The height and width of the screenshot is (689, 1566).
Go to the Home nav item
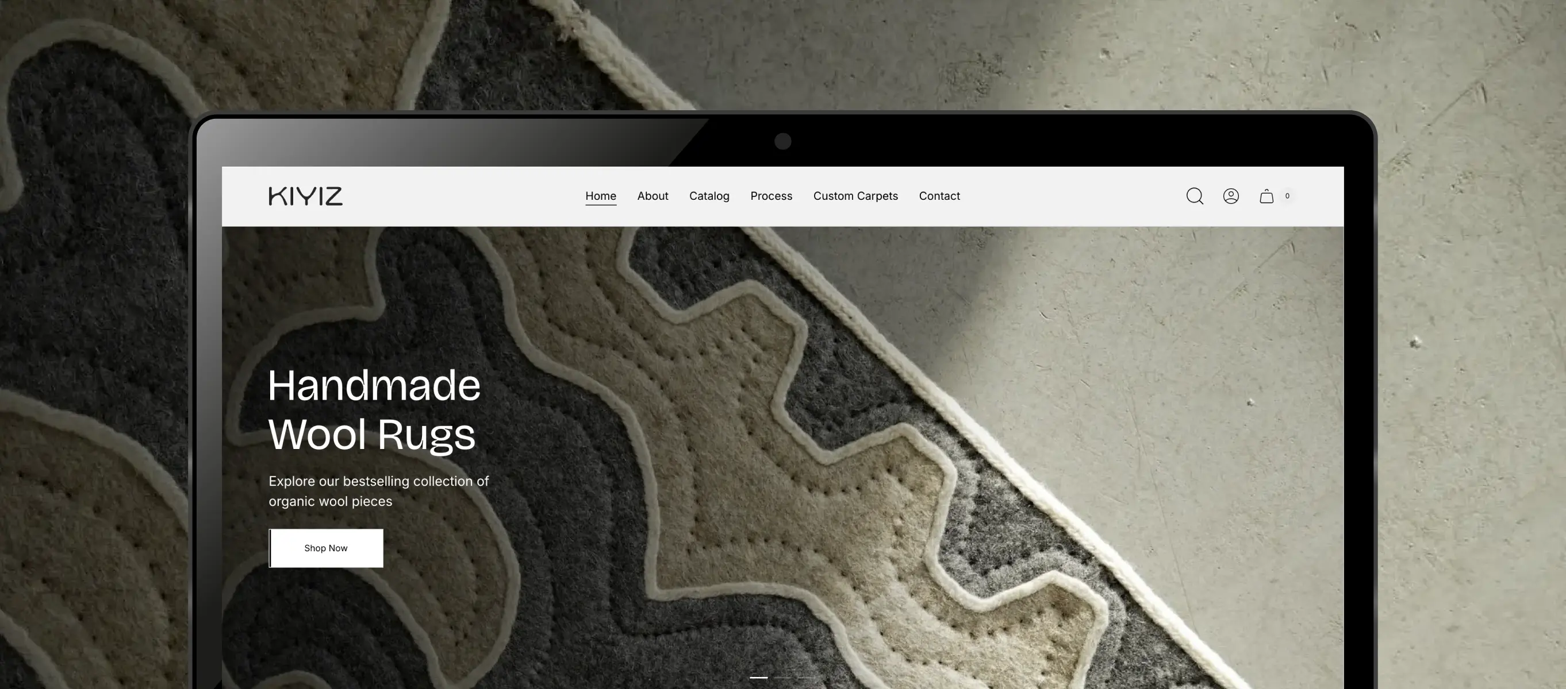point(601,196)
